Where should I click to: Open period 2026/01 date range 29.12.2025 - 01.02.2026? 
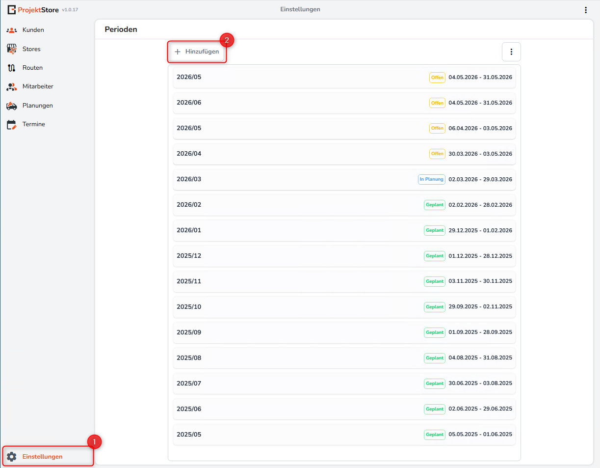click(x=480, y=230)
